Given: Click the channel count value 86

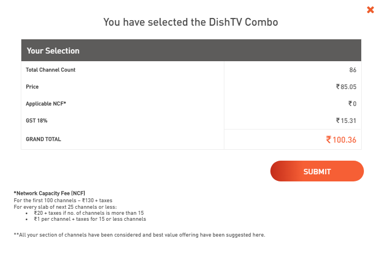Looking at the screenshot, I should [352, 70].
